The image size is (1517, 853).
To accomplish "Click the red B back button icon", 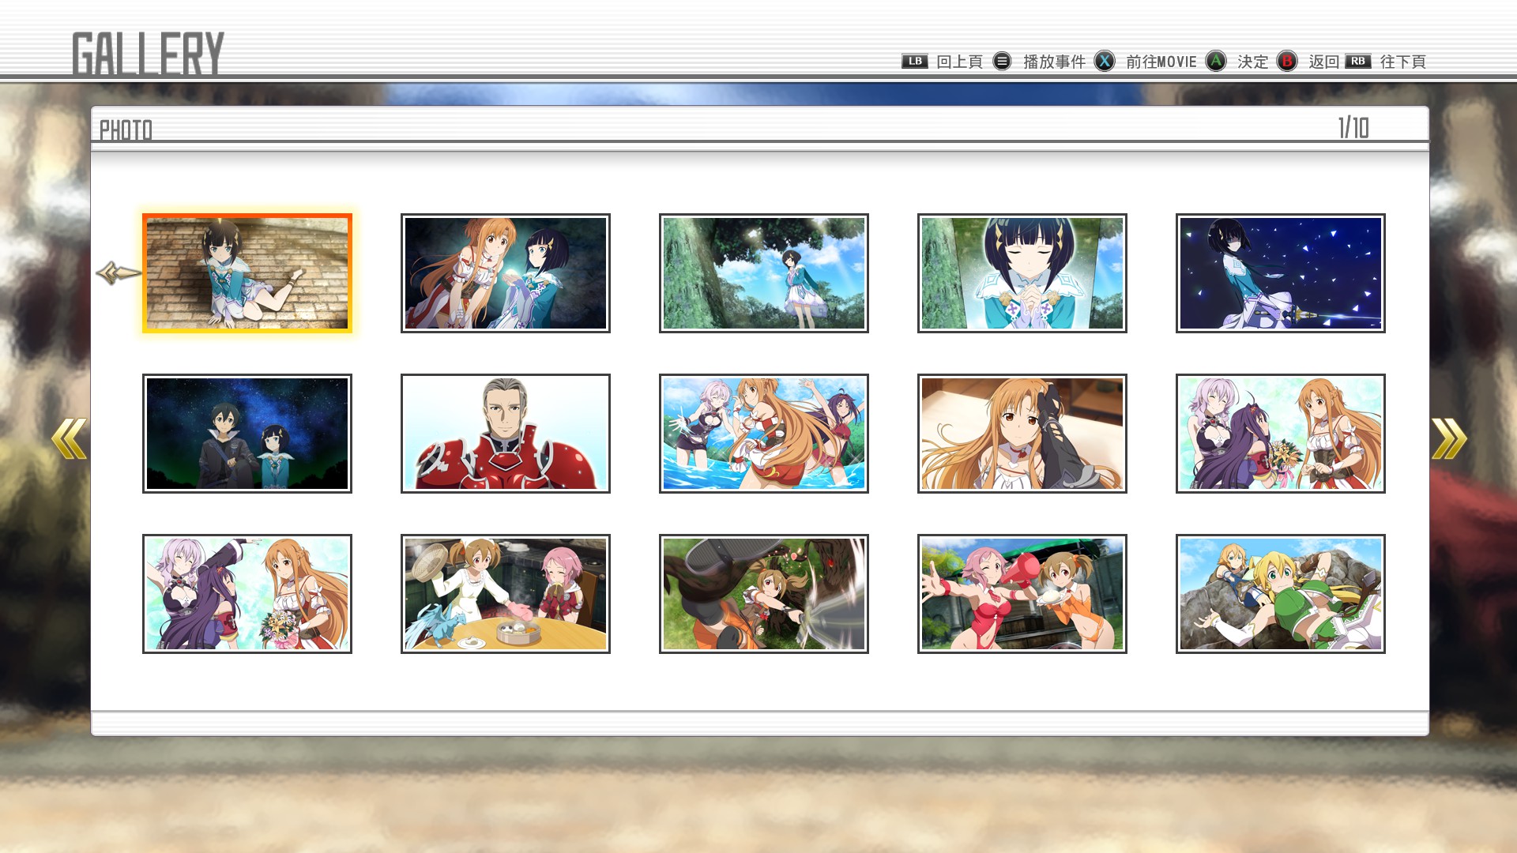I will 1287,62.
